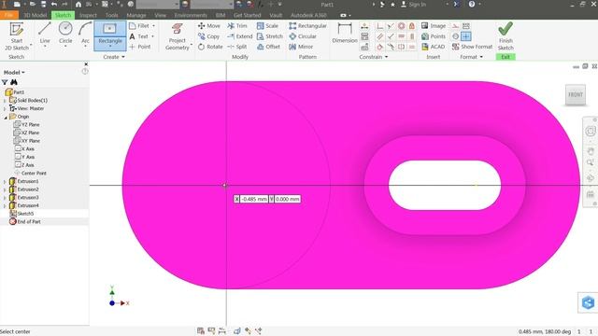Activate the Trim tool

pos(237,25)
